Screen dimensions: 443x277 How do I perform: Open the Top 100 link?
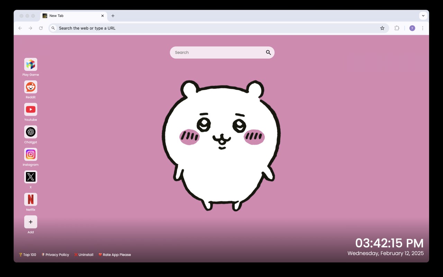pos(27,254)
